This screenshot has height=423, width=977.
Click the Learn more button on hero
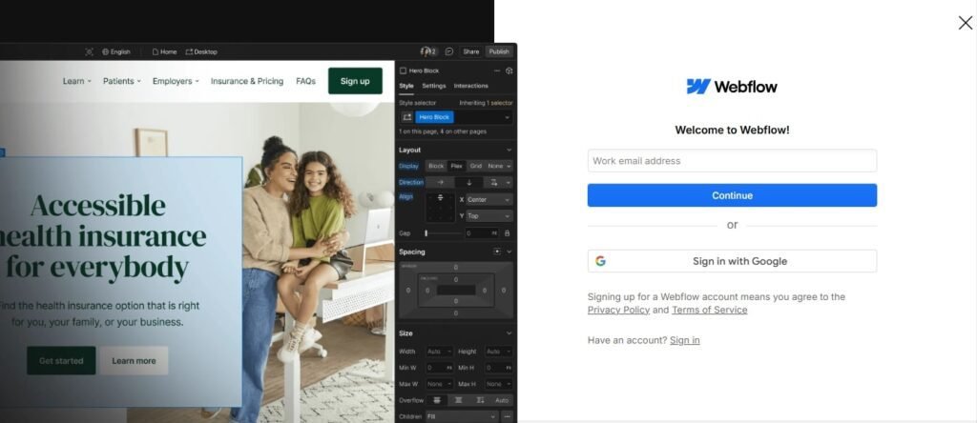tap(134, 361)
